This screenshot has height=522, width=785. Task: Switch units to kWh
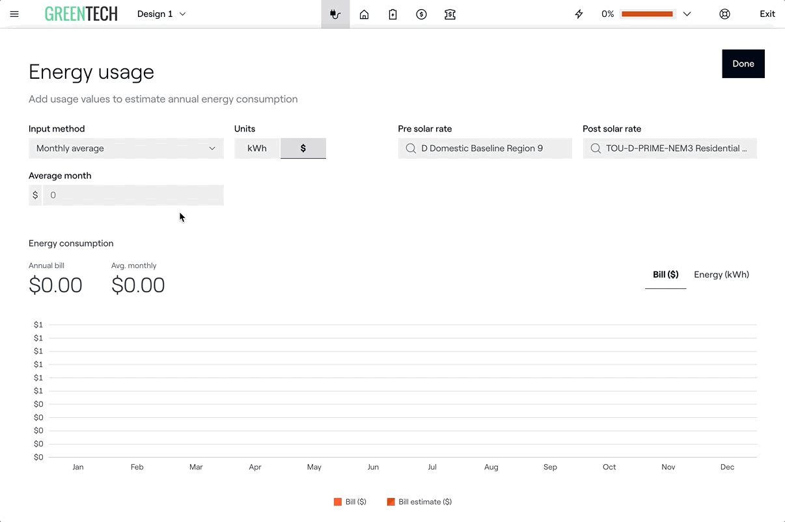[257, 148]
